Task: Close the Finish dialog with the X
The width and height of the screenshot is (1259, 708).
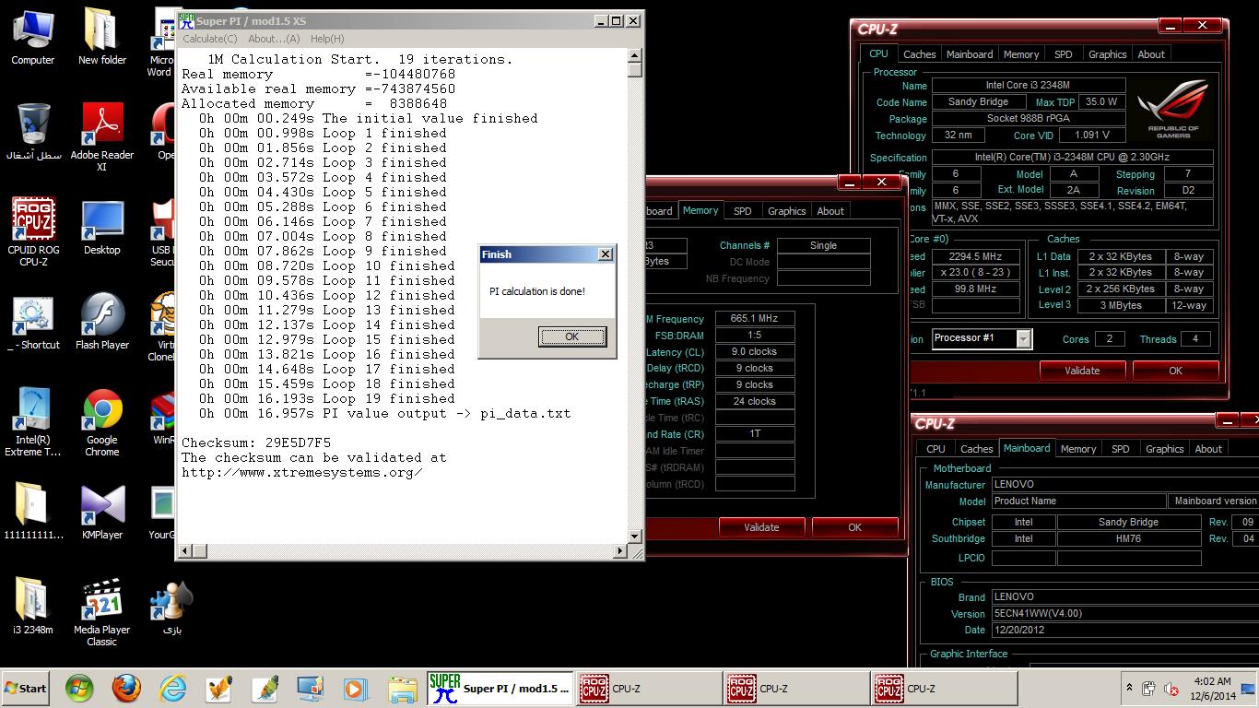Action: point(606,254)
